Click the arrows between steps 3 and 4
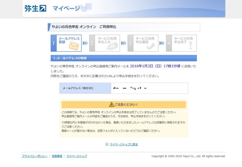Screen dimensions: 242x167 [x=162, y=43]
